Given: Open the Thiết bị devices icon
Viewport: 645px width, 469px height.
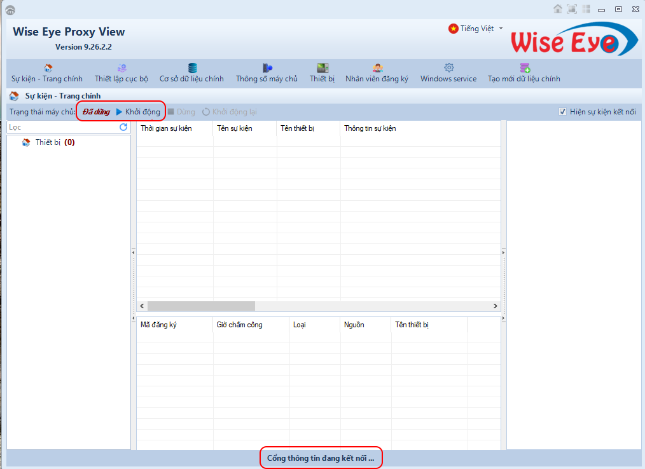Looking at the screenshot, I should coord(322,69).
